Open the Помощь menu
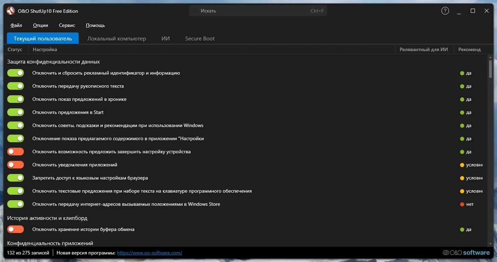Screen dimensions: 497x262 pos(95,25)
